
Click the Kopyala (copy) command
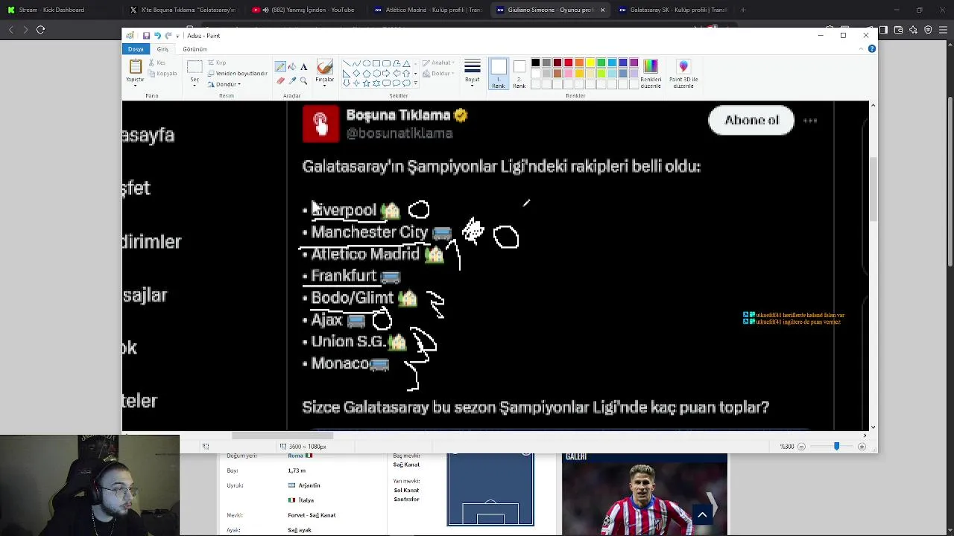(162, 74)
